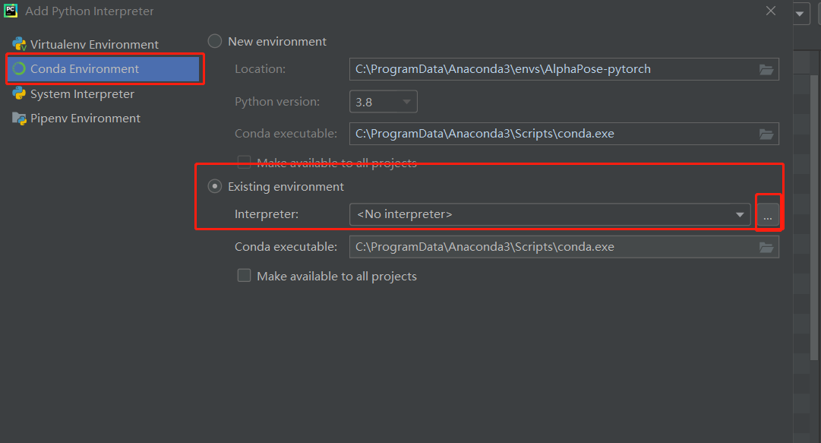Open the Interpreter dropdown list
Screen dimensions: 821x443
tap(550, 215)
